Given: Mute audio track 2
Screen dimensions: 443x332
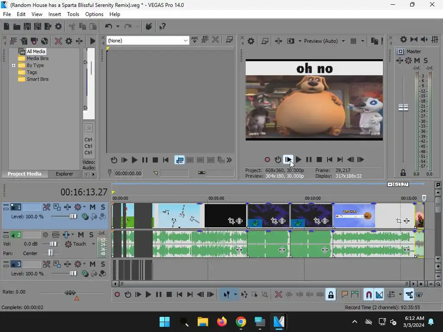Looking at the screenshot, I should (81, 235).
